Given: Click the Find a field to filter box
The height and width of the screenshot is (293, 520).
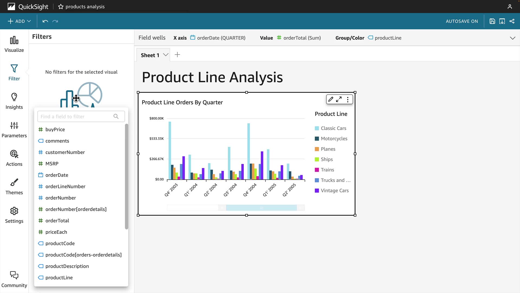Looking at the screenshot, I should click(x=77, y=116).
